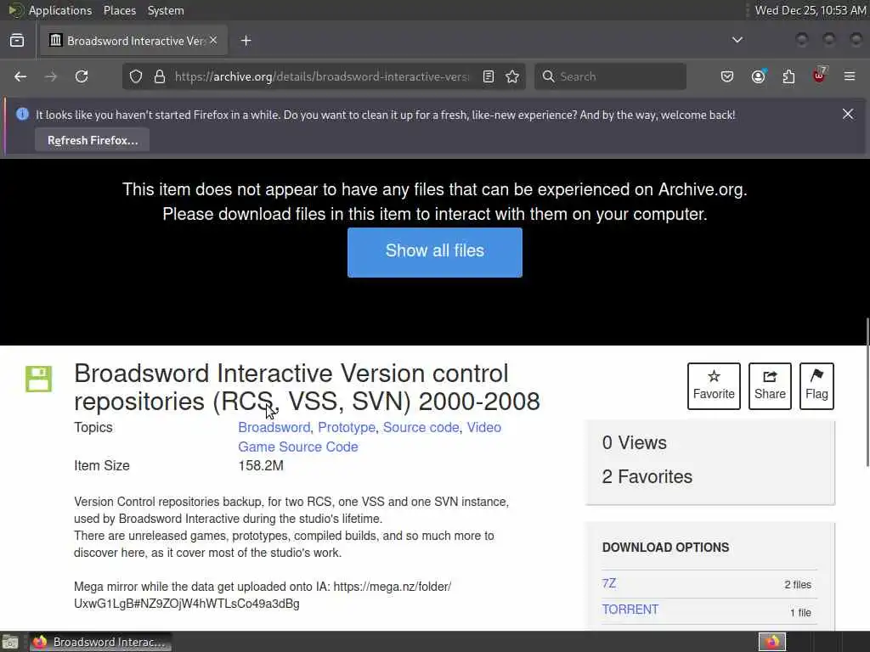Open the Broadsword topic link
The width and height of the screenshot is (870, 652).
tap(274, 428)
